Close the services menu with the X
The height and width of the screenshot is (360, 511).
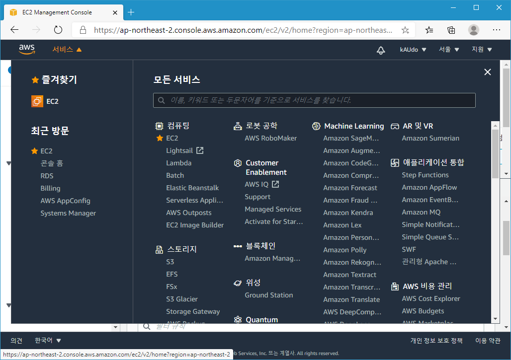click(488, 72)
